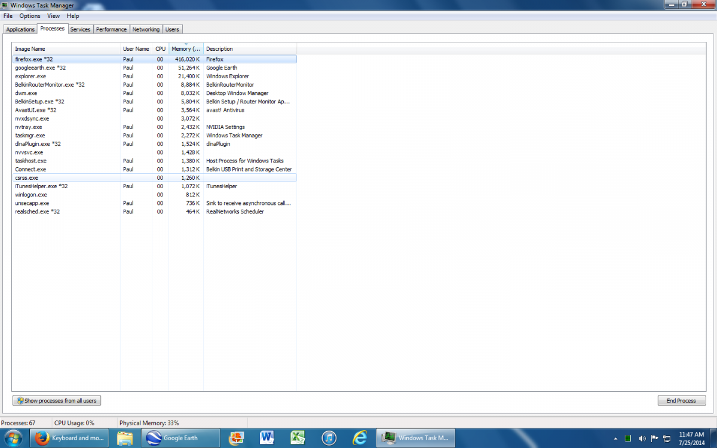Select iTunesHelper.exe *32 process
Image resolution: width=717 pixels, height=448 pixels.
pyautogui.click(x=154, y=186)
